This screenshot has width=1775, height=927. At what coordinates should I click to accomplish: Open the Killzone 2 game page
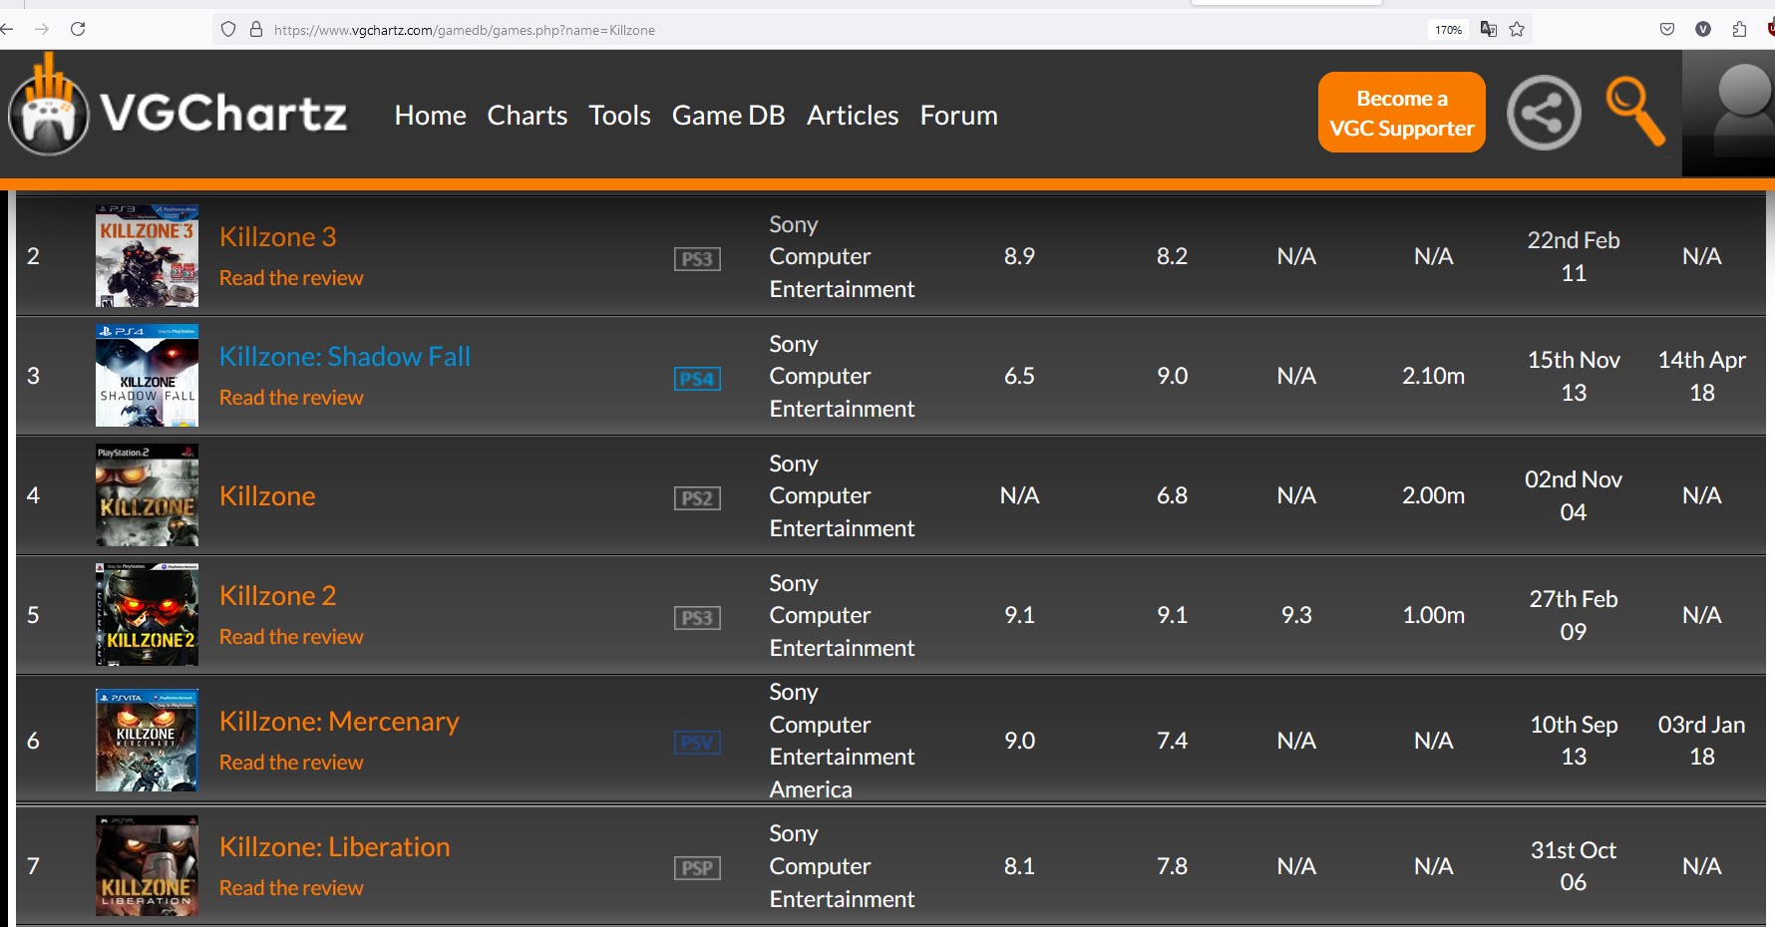(277, 596)
